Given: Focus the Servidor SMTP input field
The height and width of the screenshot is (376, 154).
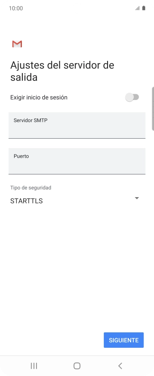Looking at the screenshot, I should click(77, 125).
